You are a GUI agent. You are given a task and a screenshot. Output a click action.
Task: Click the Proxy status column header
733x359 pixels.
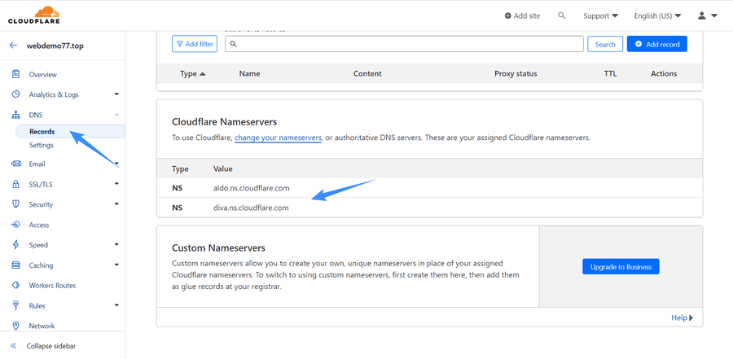coord(516,73)
